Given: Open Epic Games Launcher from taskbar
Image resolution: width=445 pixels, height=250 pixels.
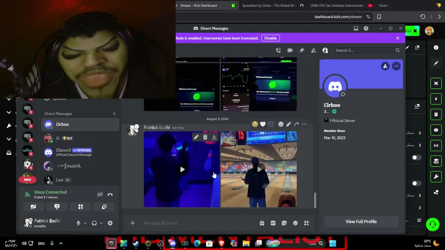Looking at the screenshot, I should (112, 243).
